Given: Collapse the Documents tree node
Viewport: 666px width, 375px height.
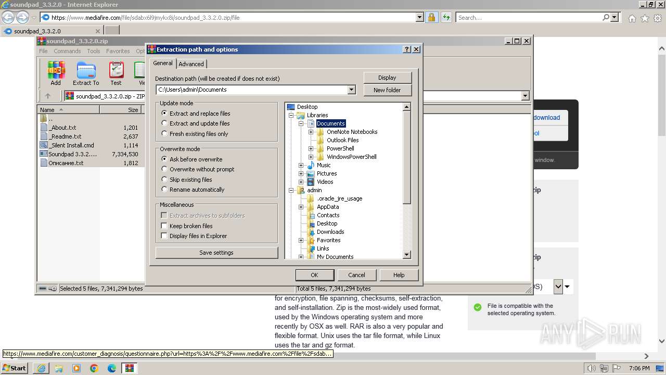Looking at the screenshot, I should [301, 123].
